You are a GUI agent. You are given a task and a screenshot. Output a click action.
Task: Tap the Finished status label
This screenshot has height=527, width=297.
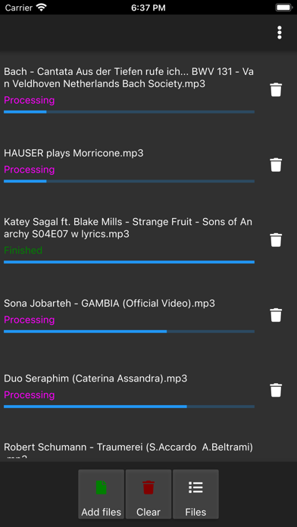click(x=23, y=251)
